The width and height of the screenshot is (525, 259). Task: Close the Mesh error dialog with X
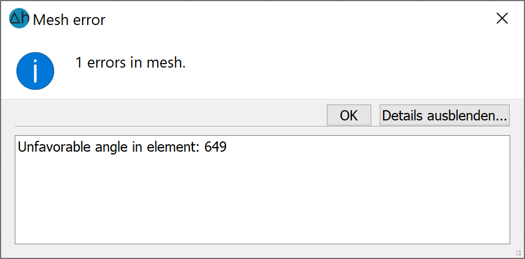(502, 19)
